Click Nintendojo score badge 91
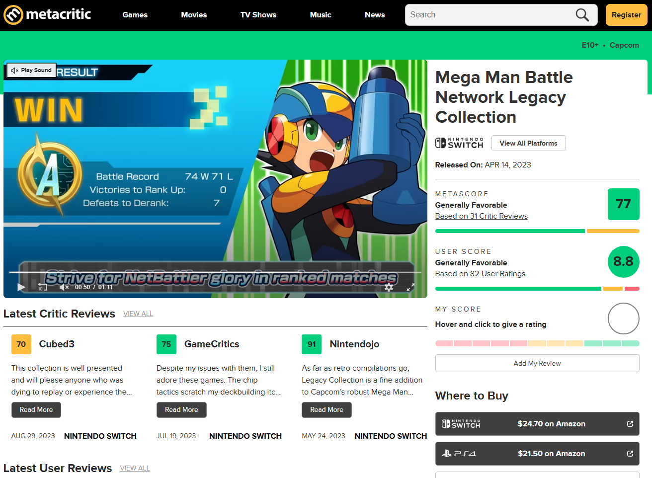Screen dimensions: 652x478 [312, 344]
